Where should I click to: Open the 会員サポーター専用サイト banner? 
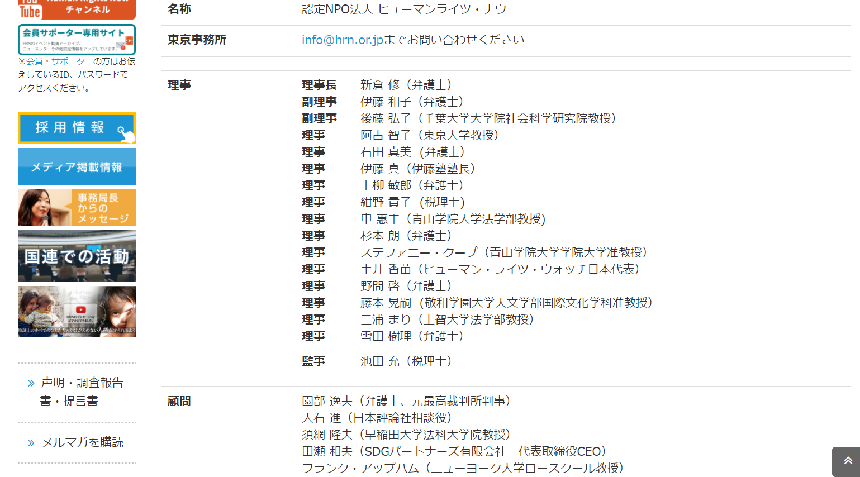coord(77,40)
